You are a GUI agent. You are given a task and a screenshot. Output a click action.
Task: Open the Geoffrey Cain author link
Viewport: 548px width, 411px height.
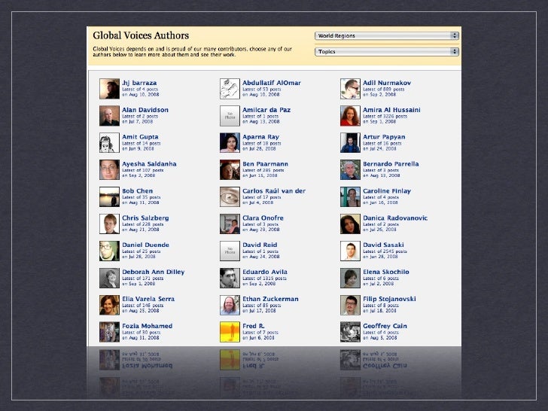pyautogui.click(x=385, y=326)
